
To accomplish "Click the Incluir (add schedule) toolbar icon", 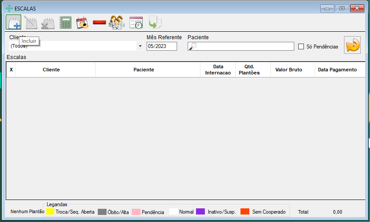I will 14,22.
